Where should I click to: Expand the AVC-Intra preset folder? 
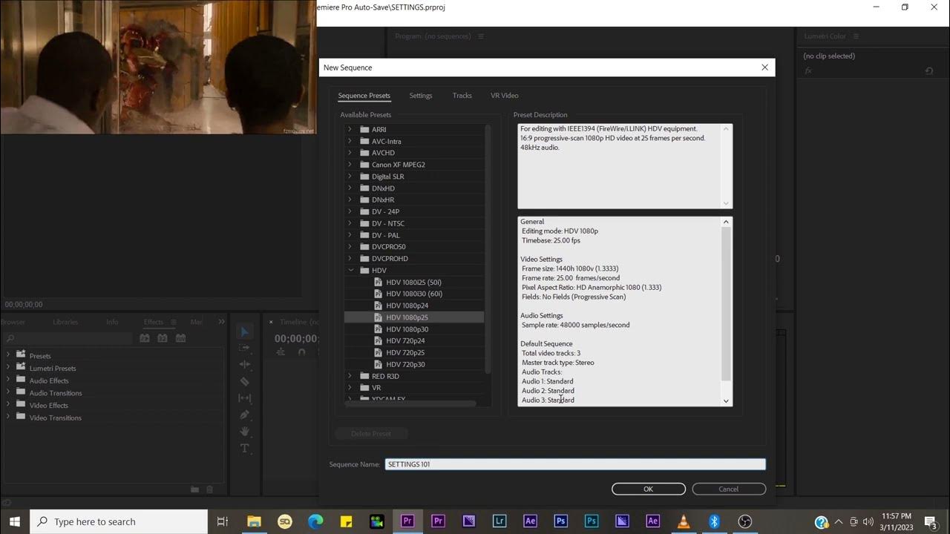pos(350,141)
